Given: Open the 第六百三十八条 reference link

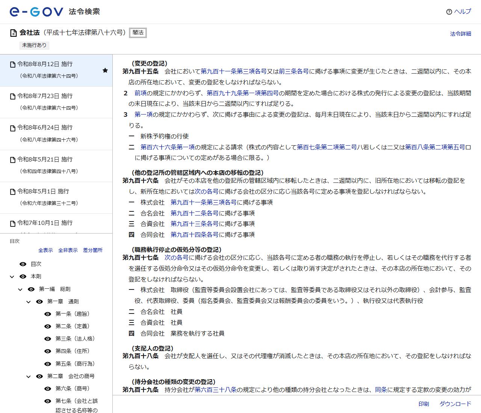Looking at the screenshot, I should (x=216, y=390).
